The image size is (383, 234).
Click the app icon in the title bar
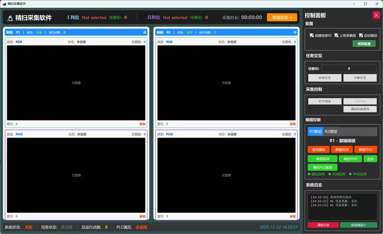[x=4, y=3]
